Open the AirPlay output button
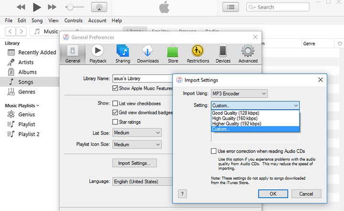344x211 pixels. pos(99,7)
